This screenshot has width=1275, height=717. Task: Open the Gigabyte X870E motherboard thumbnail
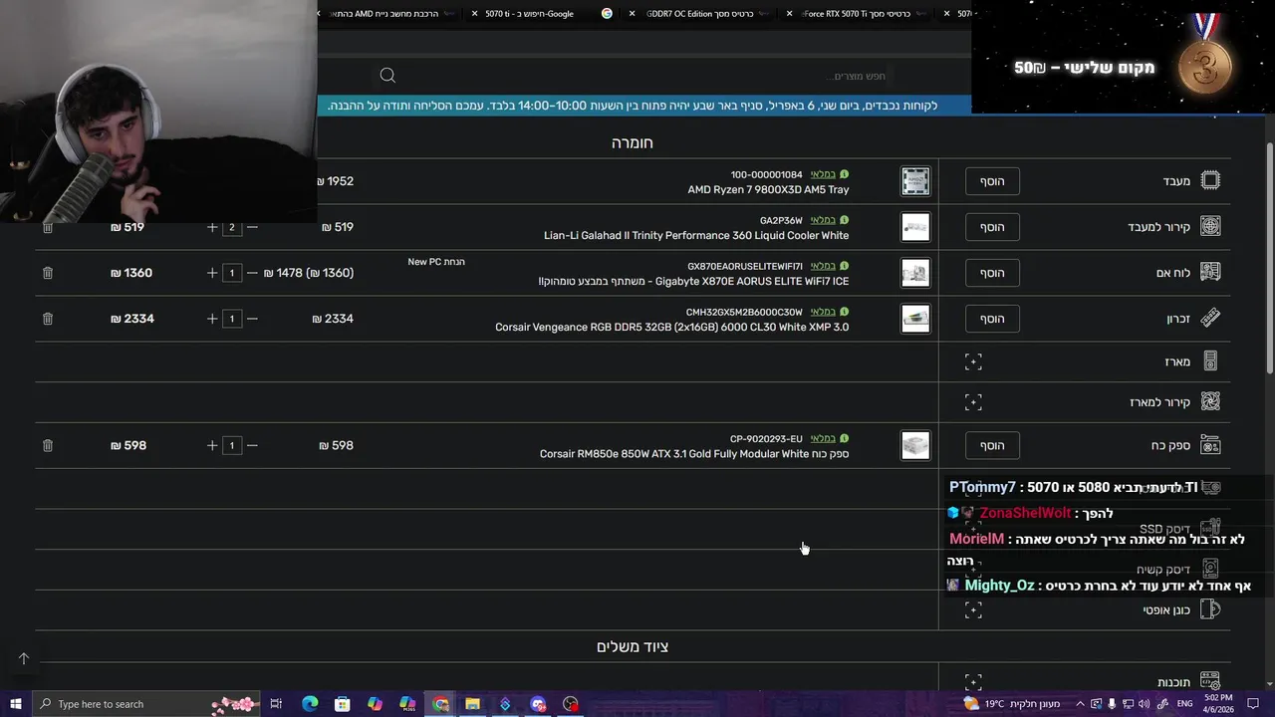915,273
